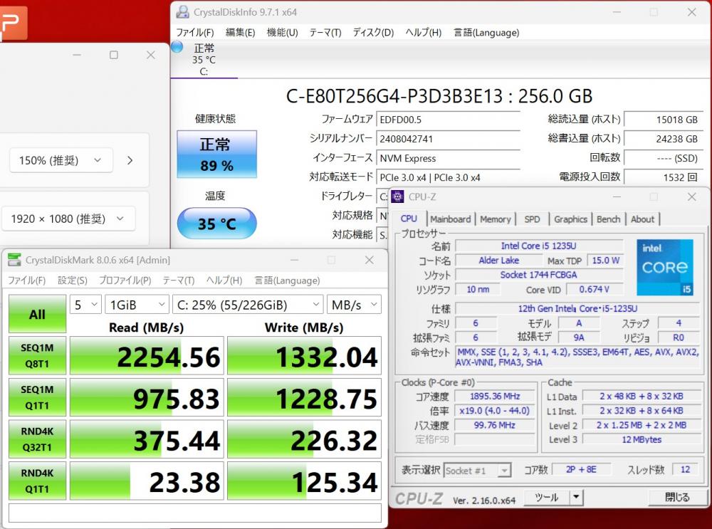
Task: Open the ツール dropdown arrow
Action: 576,497
